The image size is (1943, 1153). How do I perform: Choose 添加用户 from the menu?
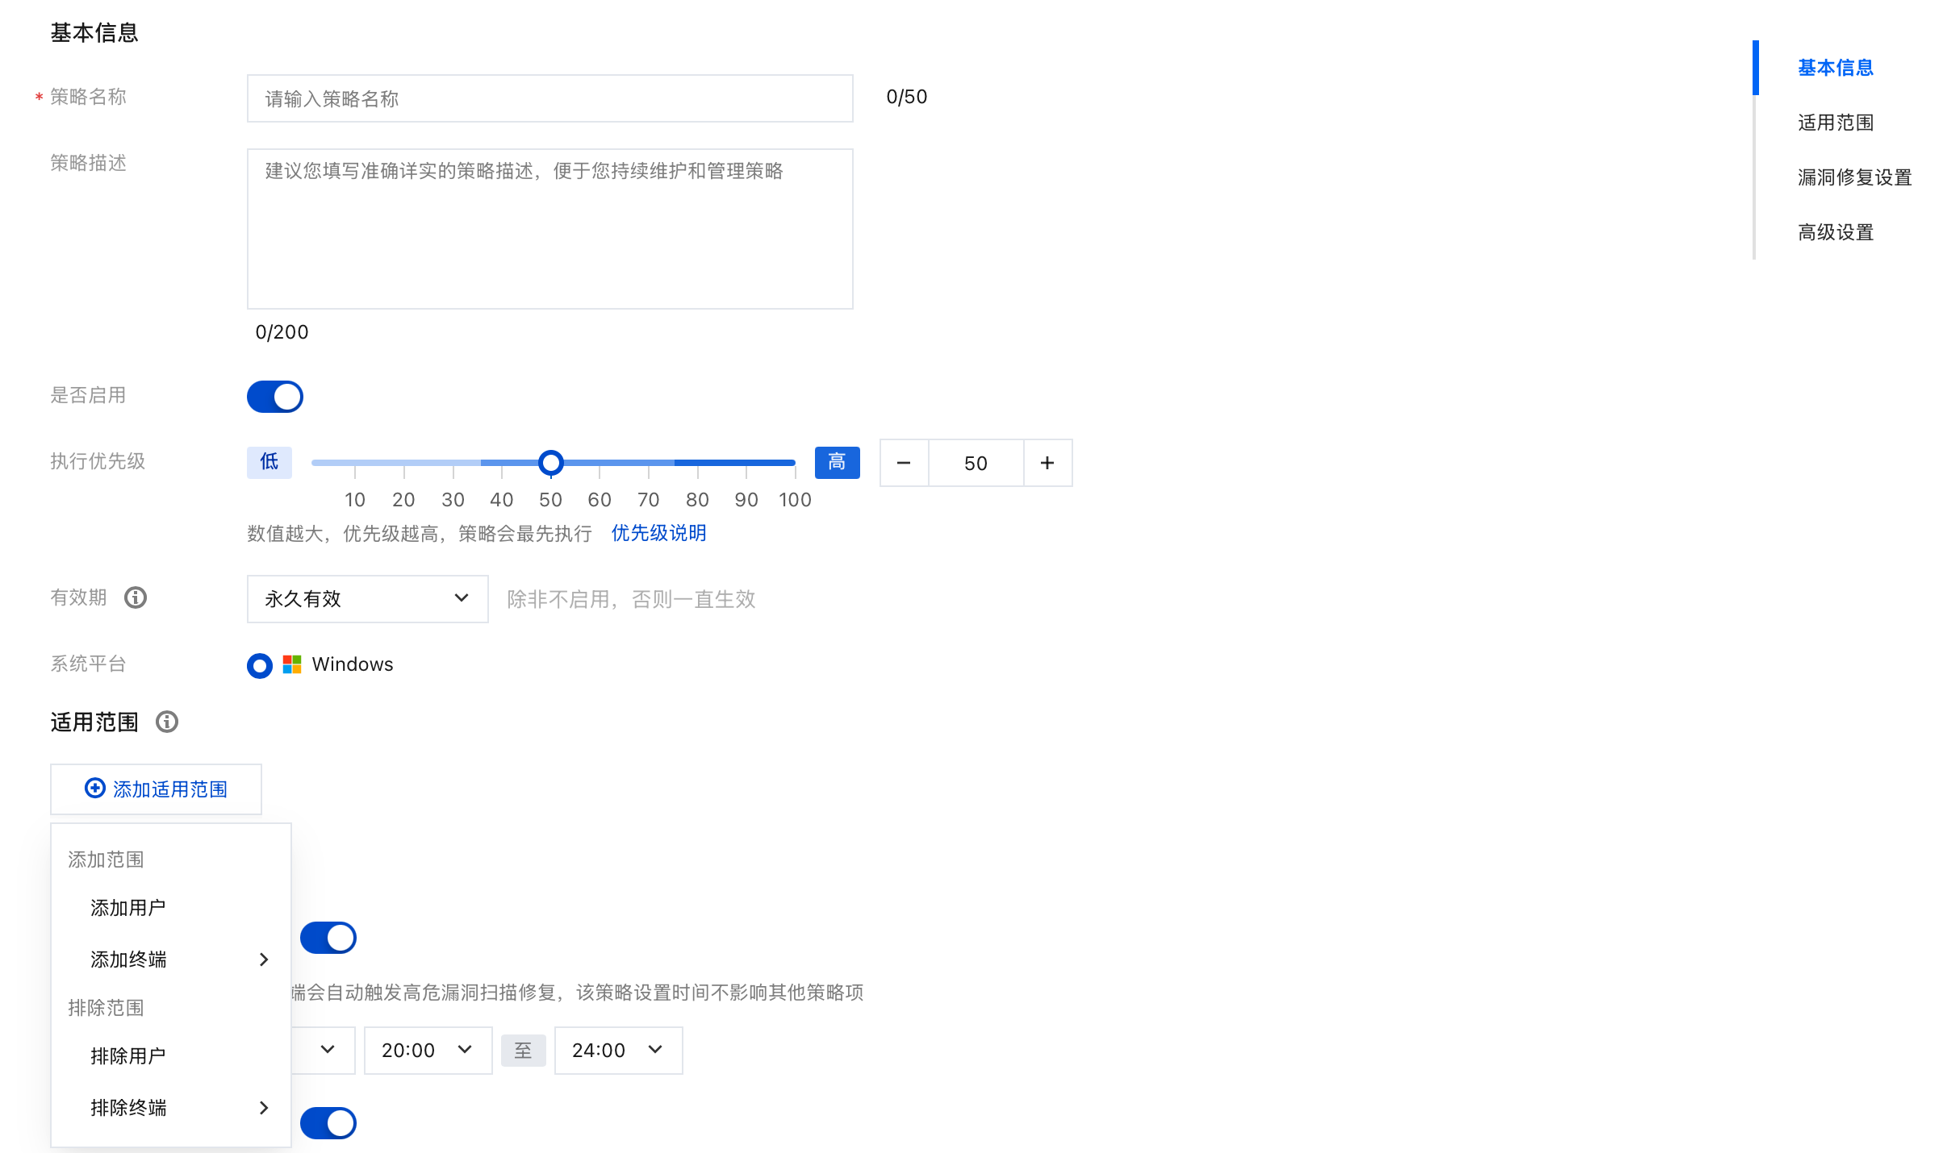128,908
